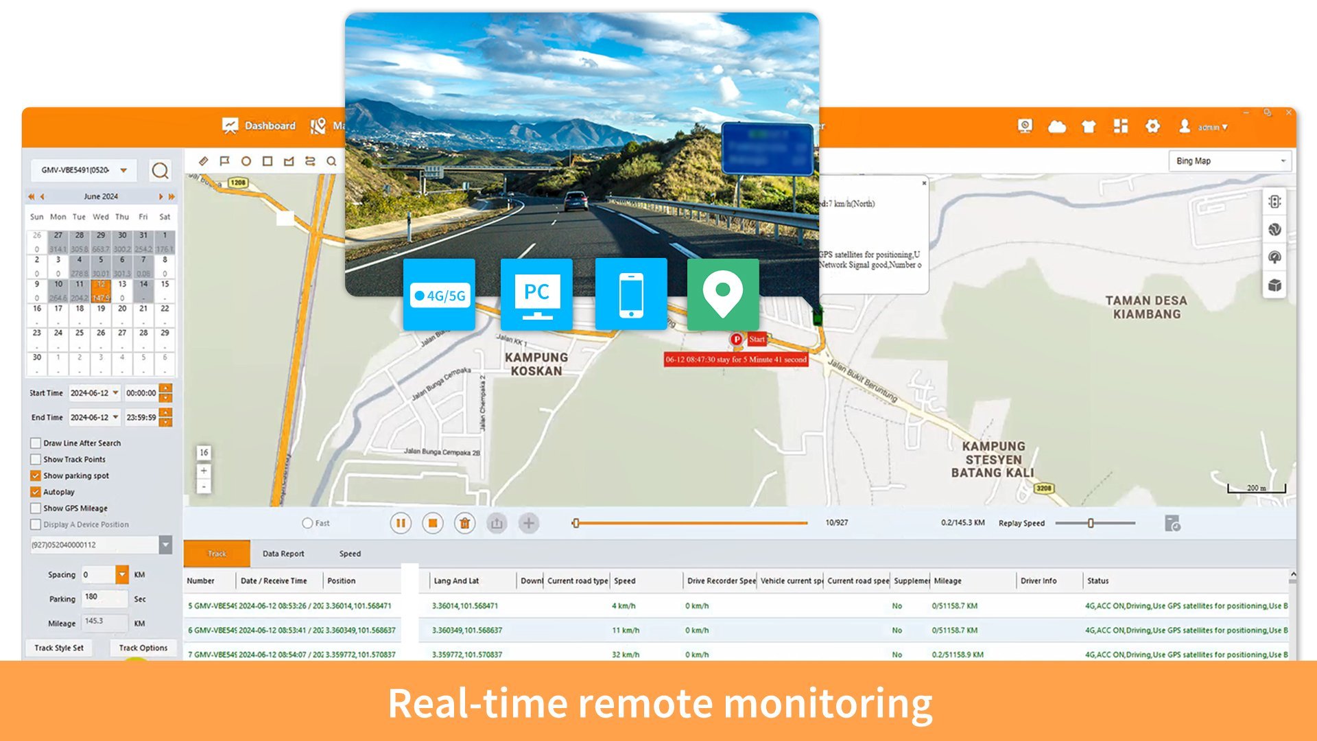Screen dimensions: 1317x741
Task: Enable Draw Line After Search checkbox
Action: [36, 443]
